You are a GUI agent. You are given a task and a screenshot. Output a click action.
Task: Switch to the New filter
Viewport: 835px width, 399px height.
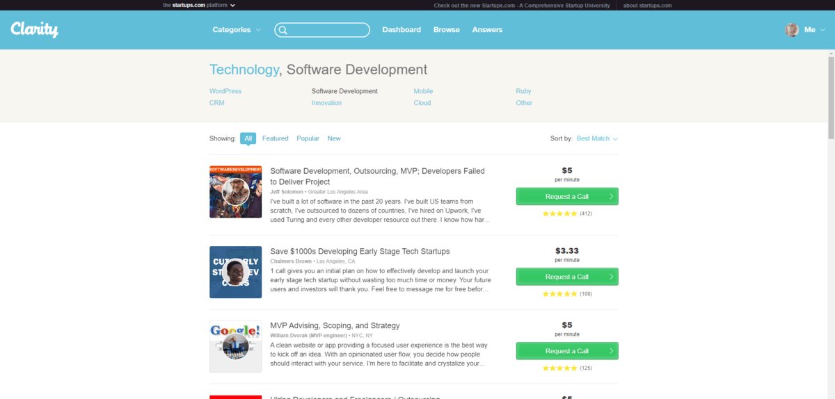334,138
